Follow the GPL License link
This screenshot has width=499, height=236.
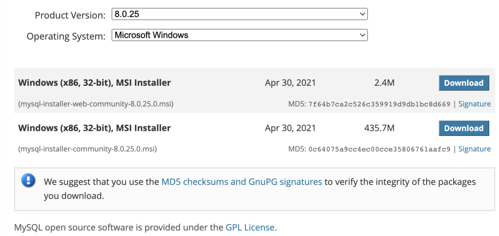point(250,227)
